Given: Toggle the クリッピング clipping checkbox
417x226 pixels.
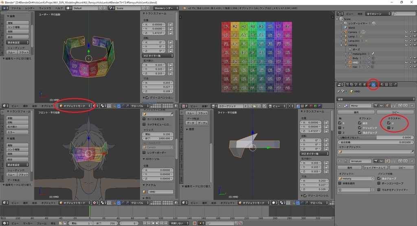Looking at the screenshot, I should click(360, 128).
